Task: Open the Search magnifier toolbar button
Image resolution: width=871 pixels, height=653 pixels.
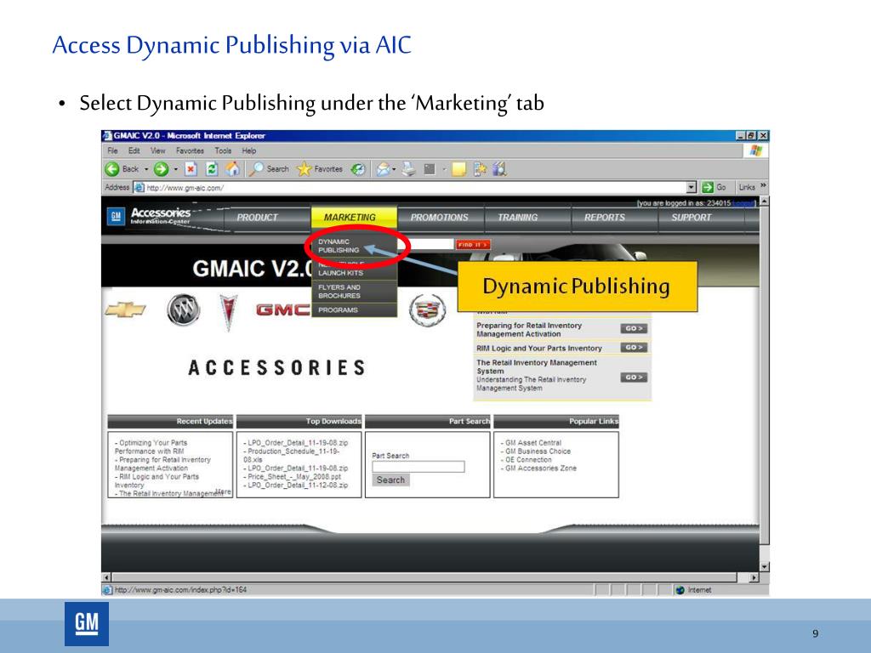Action: [x=269, y=169]
